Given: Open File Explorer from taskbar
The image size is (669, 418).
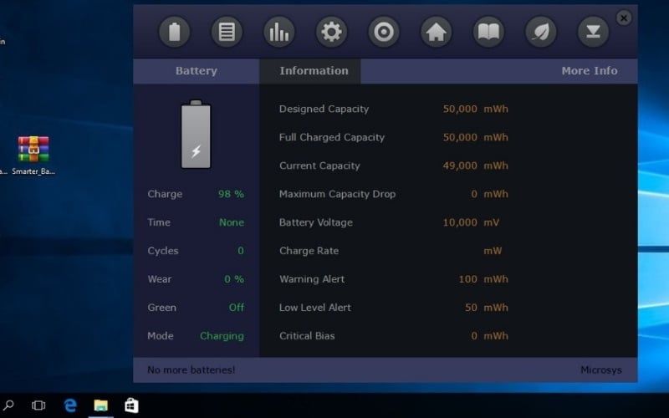Looking at the screenshot, I should tap(100, 405).
